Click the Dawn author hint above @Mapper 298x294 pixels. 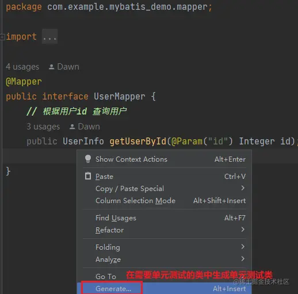coord(64,67)
